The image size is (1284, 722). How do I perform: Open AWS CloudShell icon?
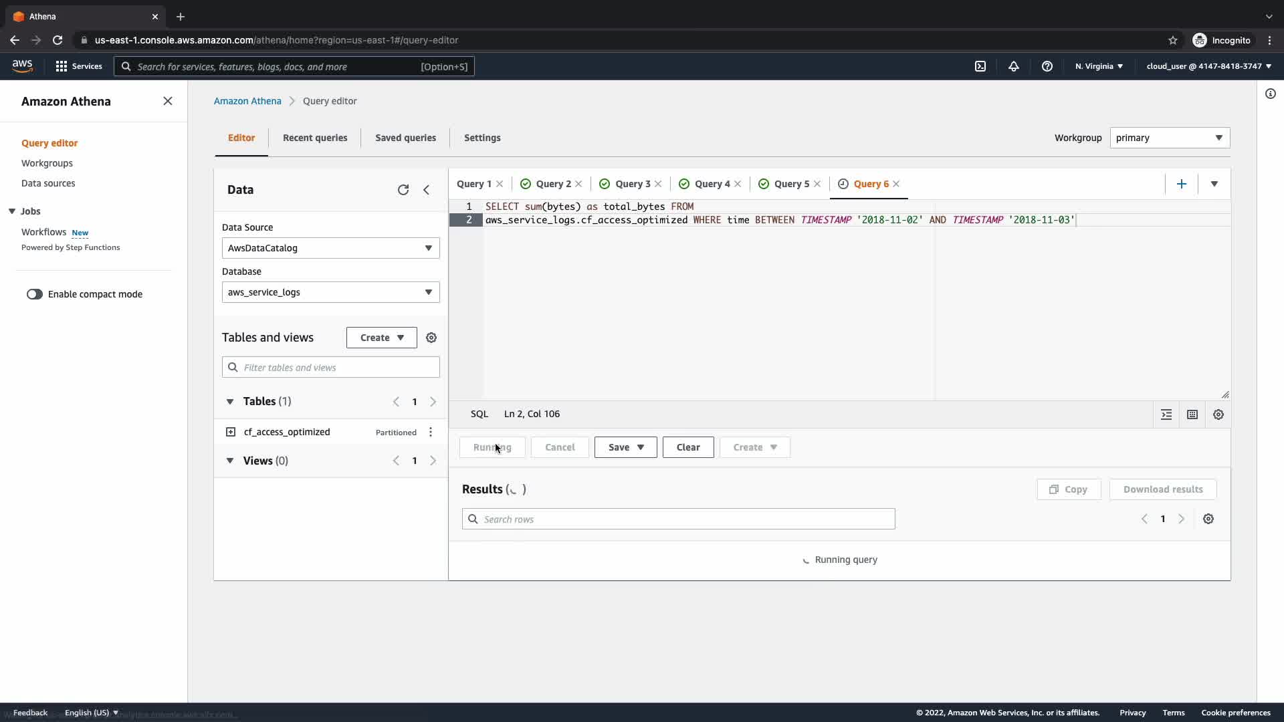coord(980,66)
